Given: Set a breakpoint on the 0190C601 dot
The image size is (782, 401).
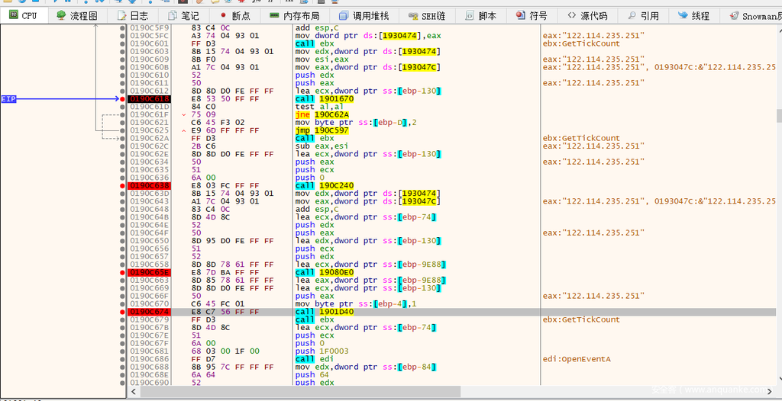Looking at the screenshot, I should [121, 43].
